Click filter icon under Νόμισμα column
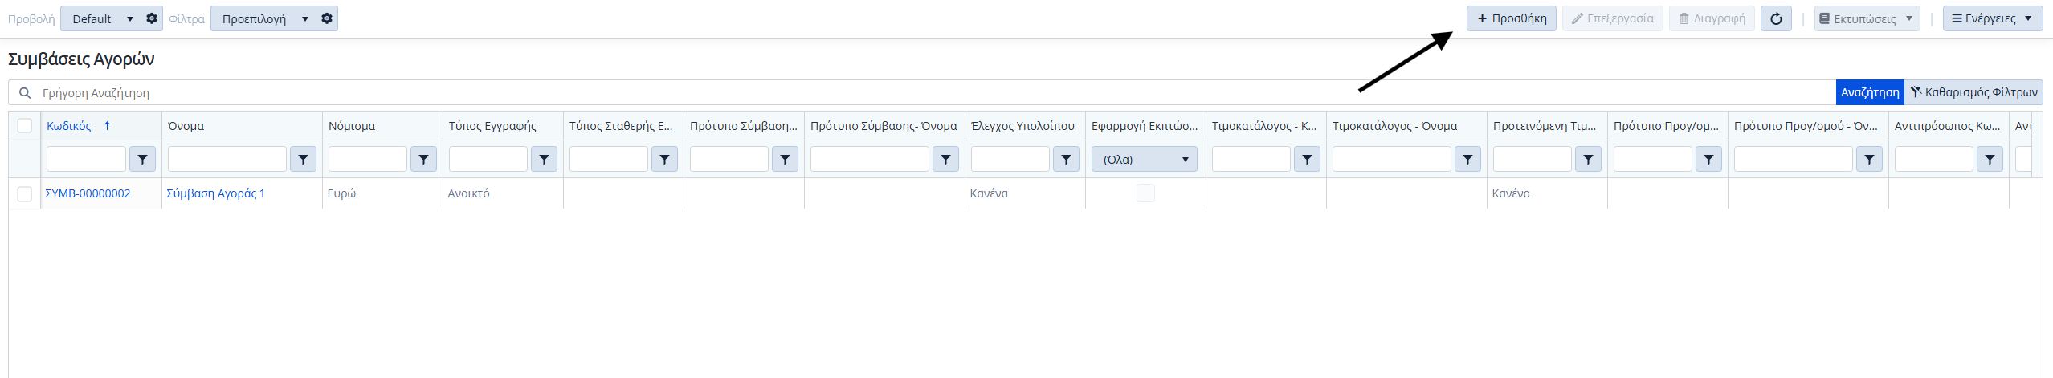2053x378 pixels. tap(423, 160)
